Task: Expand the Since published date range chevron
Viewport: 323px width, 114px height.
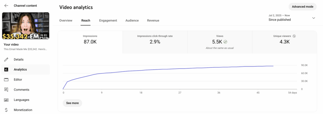Action: pos(314,18)
